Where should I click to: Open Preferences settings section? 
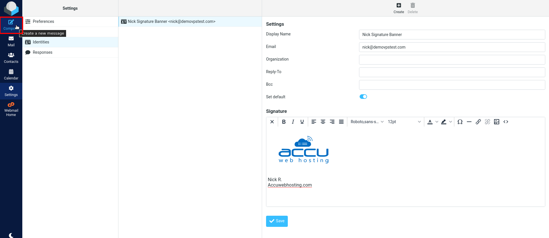tap(70, 21)
